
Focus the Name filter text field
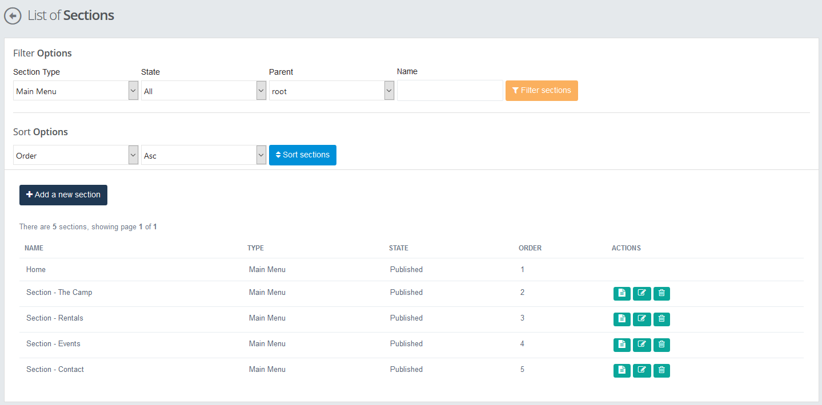450,91
